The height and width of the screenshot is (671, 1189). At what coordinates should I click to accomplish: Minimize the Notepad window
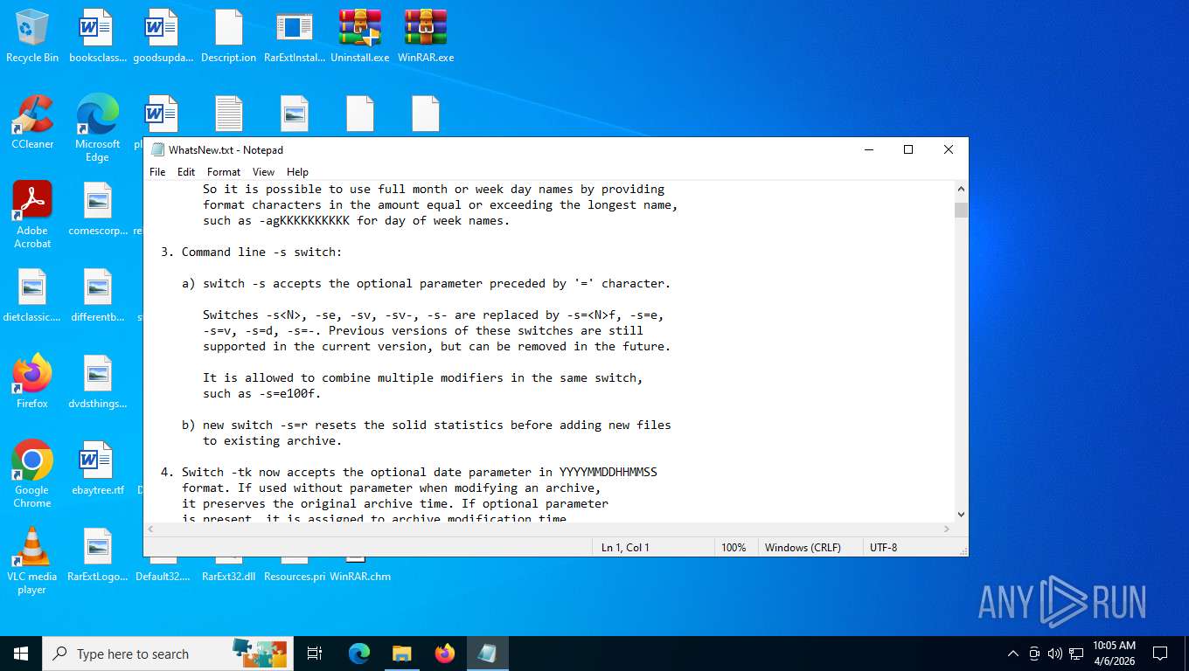tap(868, 150)
